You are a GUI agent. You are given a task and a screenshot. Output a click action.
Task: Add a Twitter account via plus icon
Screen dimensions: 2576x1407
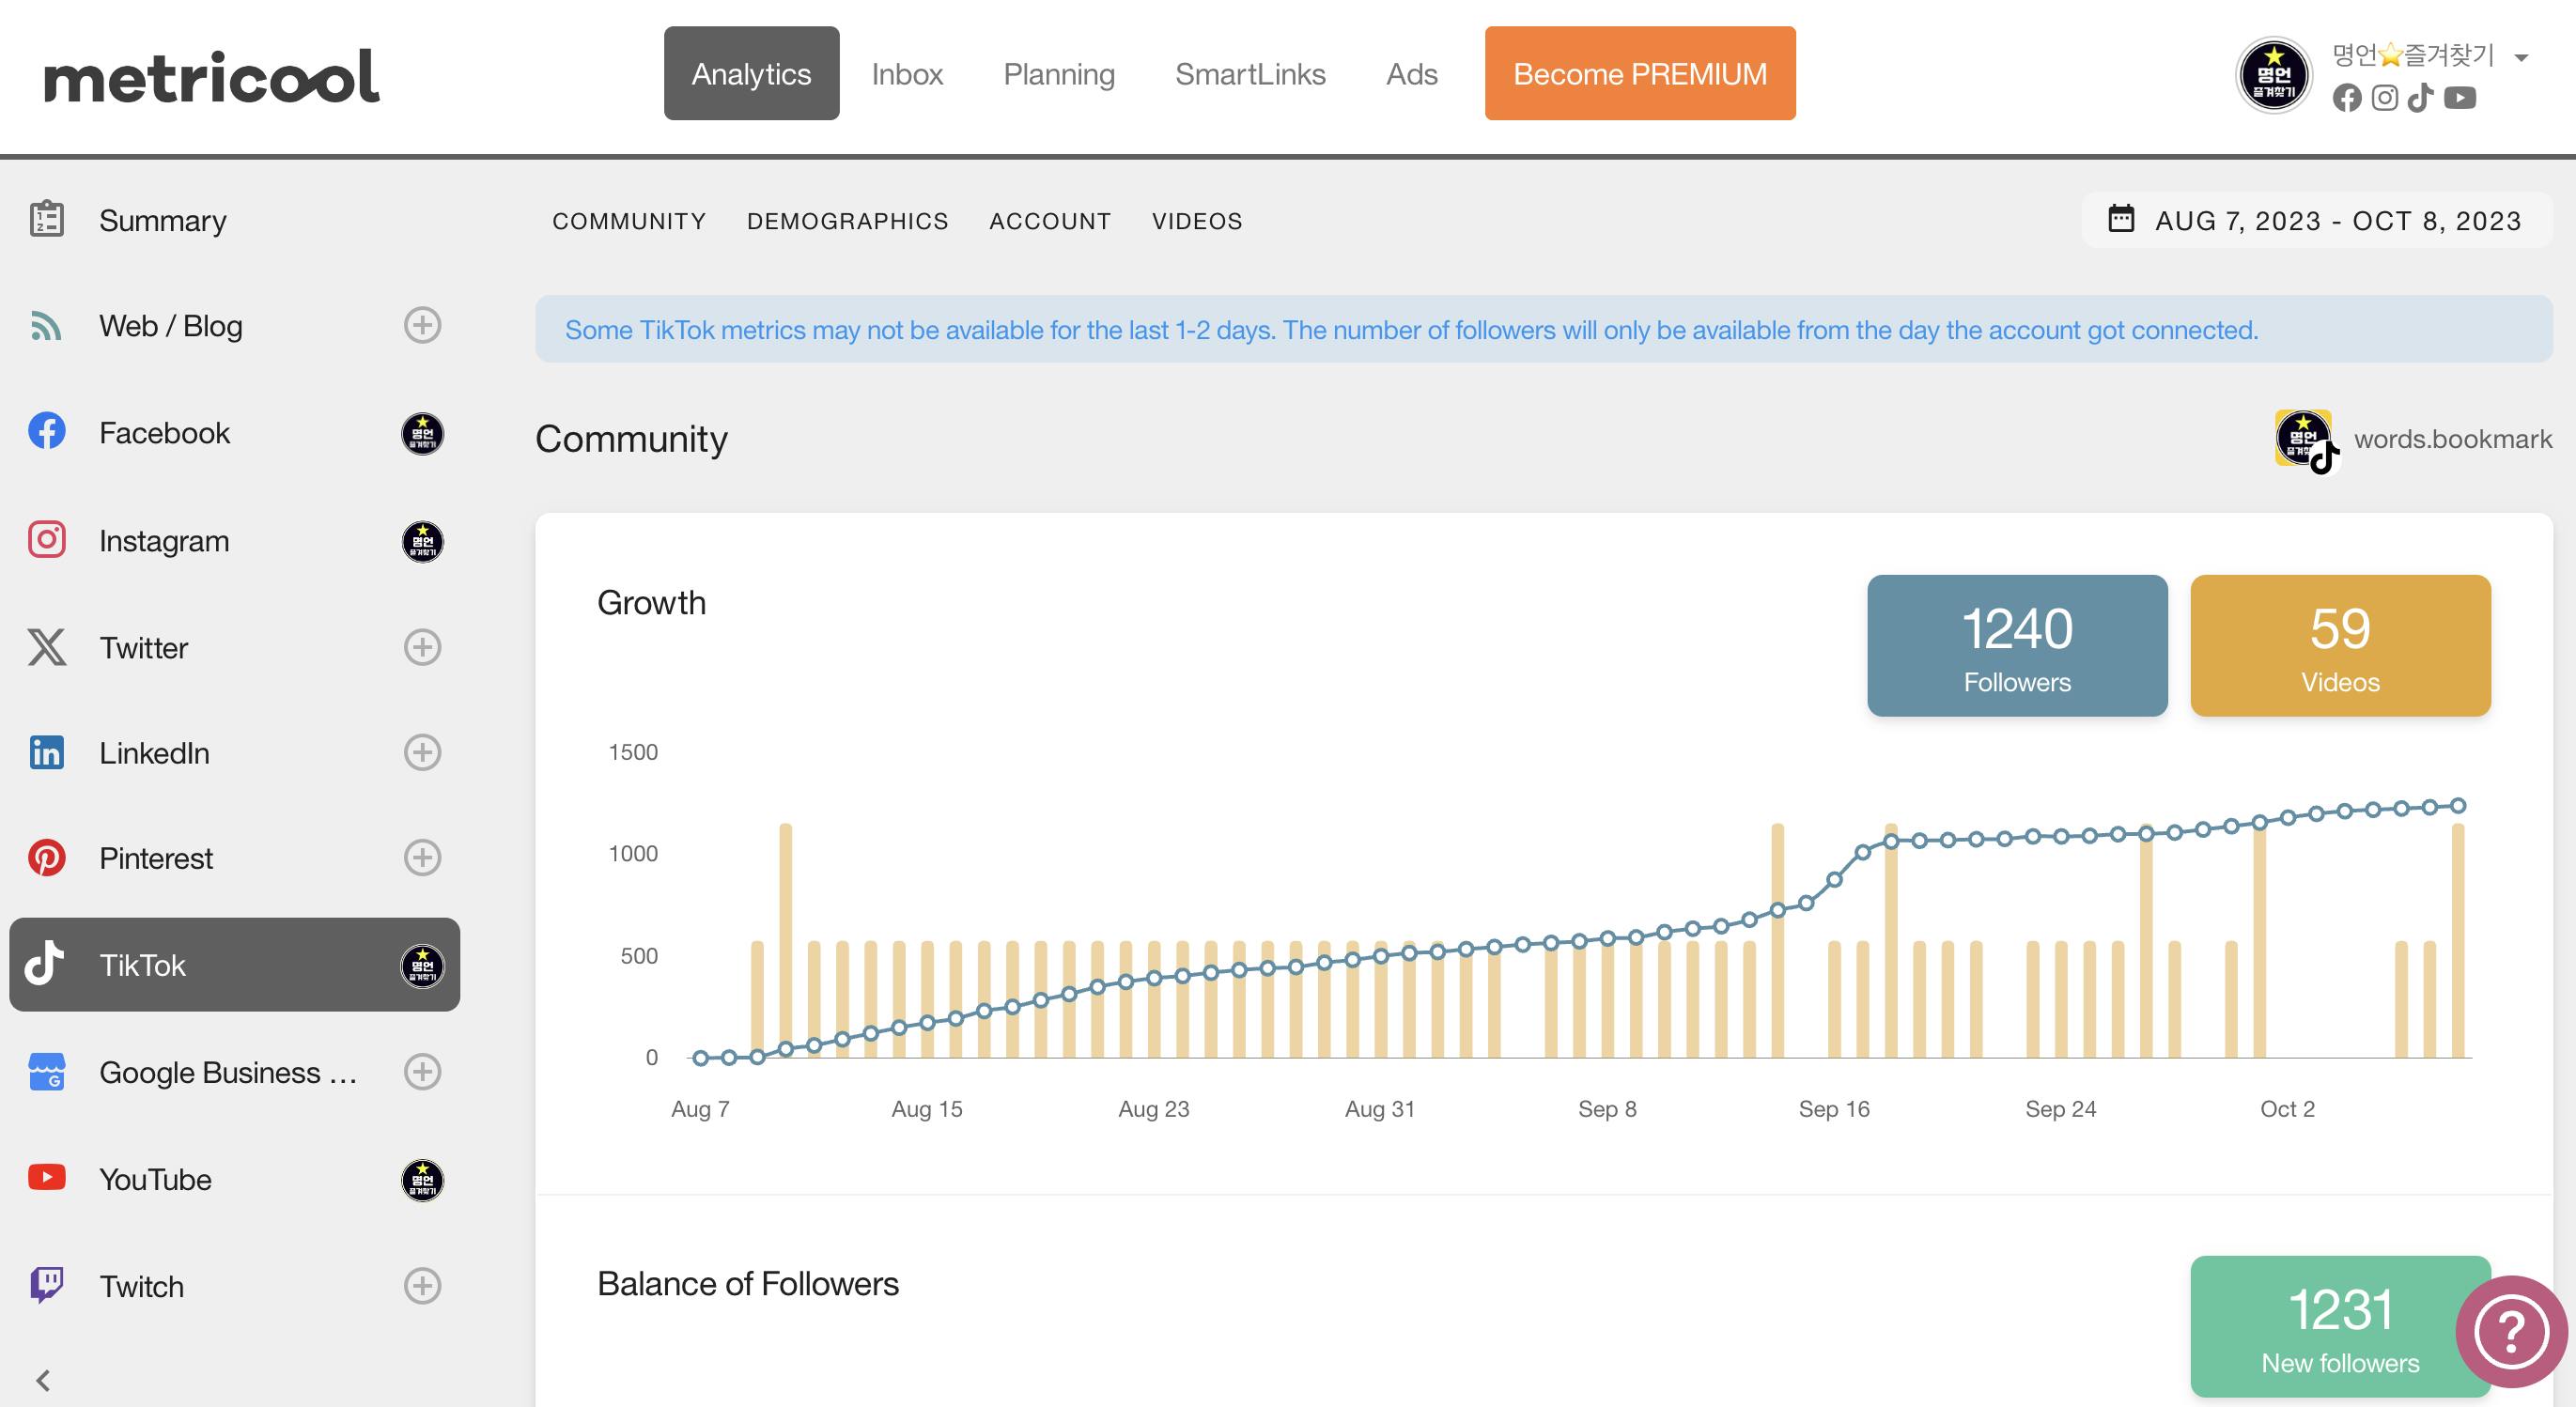click(422, 647)
